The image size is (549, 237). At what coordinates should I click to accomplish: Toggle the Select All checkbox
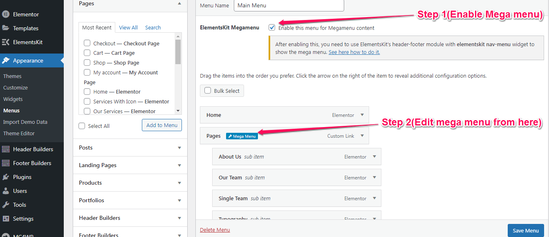tap(82, 126)
